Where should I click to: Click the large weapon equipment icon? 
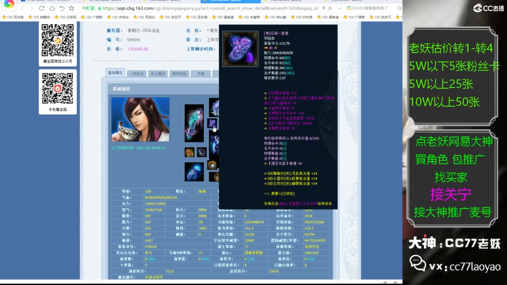(194, 123)
